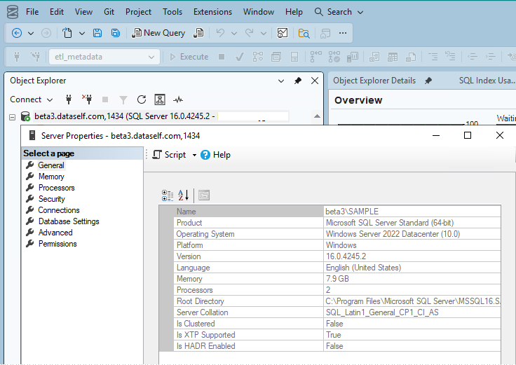Toggle Object Explorer auto-hide pin
Screen dimensions: 516x365
[298, 81]
